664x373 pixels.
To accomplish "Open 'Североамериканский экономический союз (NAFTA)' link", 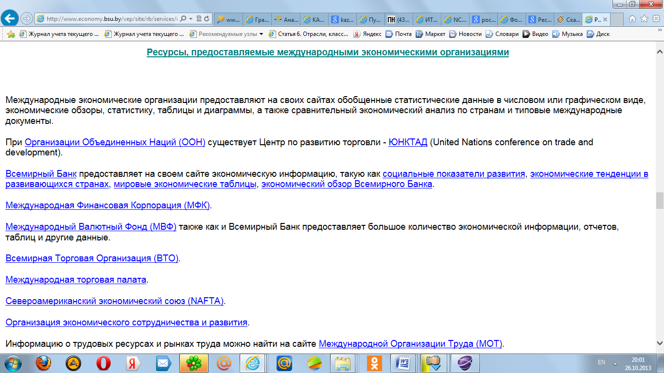I will [115, 301].
